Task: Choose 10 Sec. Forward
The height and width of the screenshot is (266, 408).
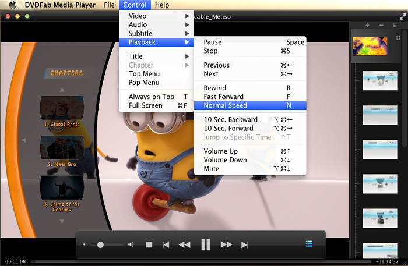Action: point(250,128)
